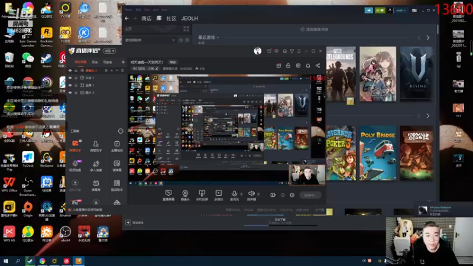Toggle lock on the 图片 2 layer
The image size is (473, 266).
[x=76, y=93]
